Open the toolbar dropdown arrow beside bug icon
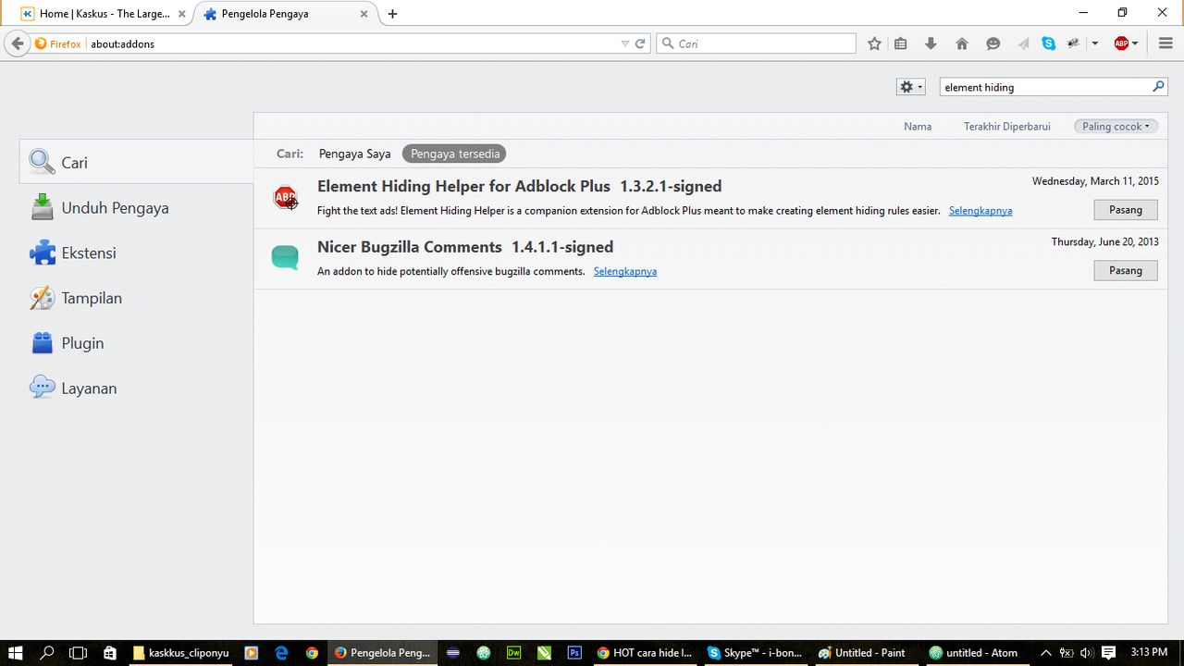The width and height of the screenshot is (1184, 666). click(x=1095, y=43)
